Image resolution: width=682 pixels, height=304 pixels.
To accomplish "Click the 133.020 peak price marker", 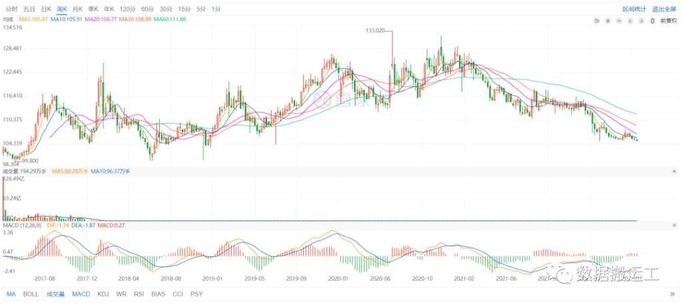I will point(376,31).
